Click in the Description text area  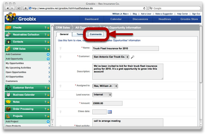click(128, 72)
